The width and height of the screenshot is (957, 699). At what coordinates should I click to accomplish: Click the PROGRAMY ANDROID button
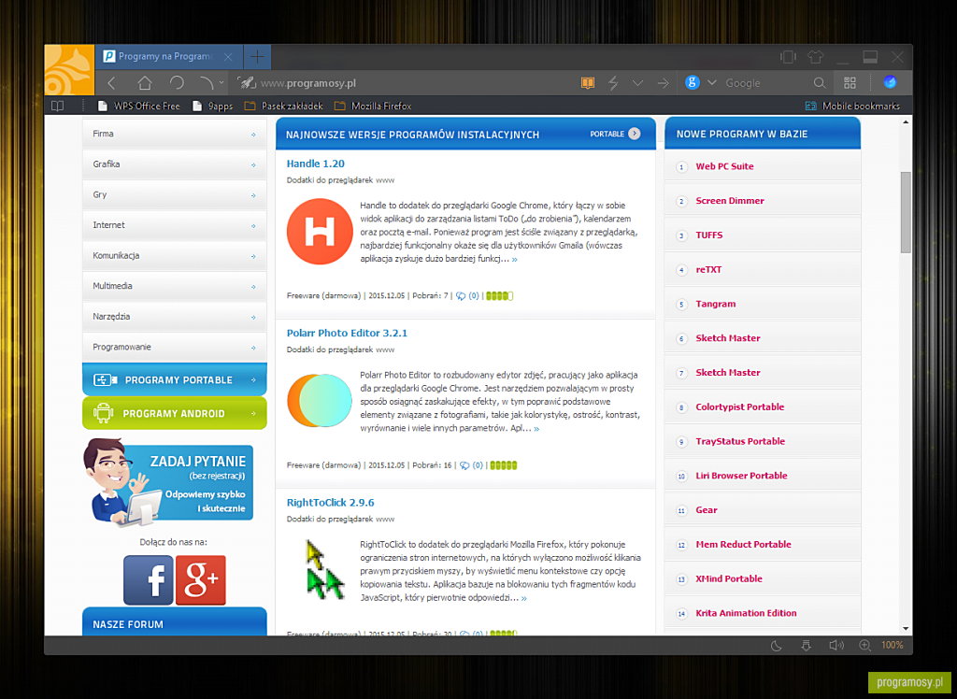[175, 413]
